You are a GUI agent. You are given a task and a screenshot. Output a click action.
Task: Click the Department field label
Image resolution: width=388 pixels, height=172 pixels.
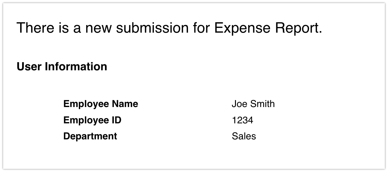tap(90, 136)
